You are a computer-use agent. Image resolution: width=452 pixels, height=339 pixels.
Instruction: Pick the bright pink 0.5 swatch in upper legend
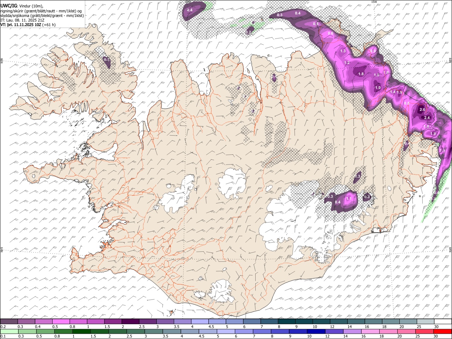[61, 322]
